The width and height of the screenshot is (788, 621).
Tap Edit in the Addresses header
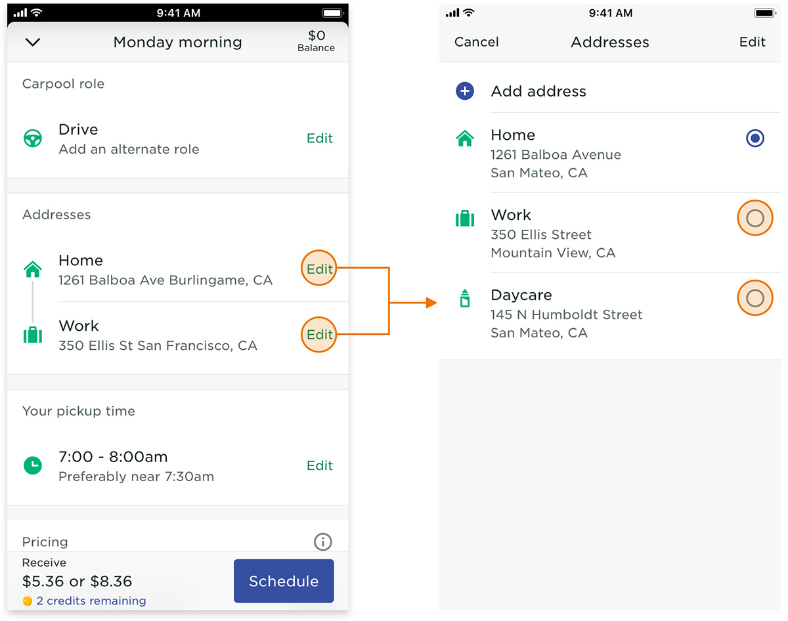[753, 42]
